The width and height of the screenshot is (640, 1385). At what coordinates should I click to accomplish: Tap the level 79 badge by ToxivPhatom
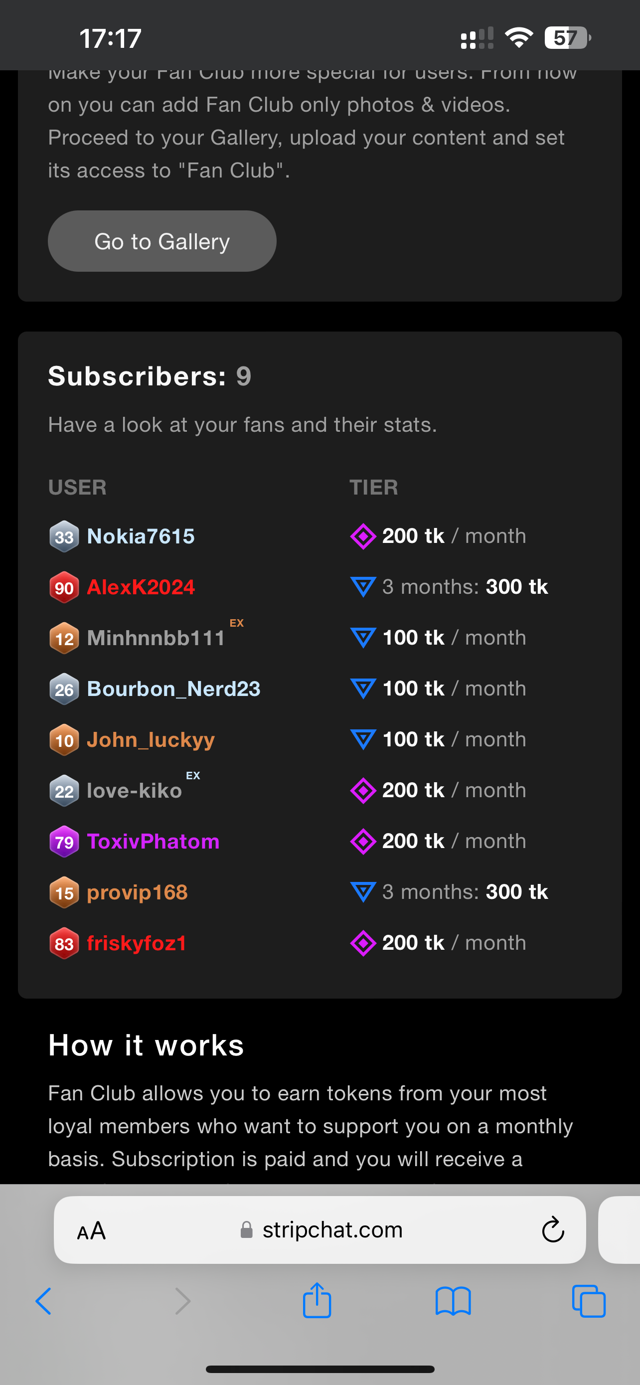click(64, 842)
